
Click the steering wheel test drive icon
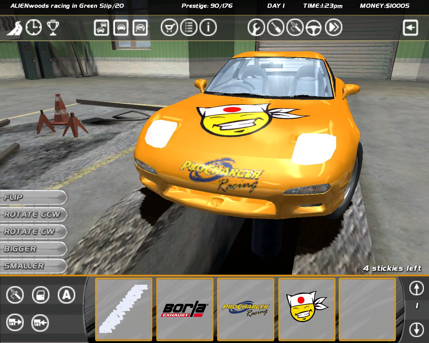pyautogui.click(x=314, y=27)
